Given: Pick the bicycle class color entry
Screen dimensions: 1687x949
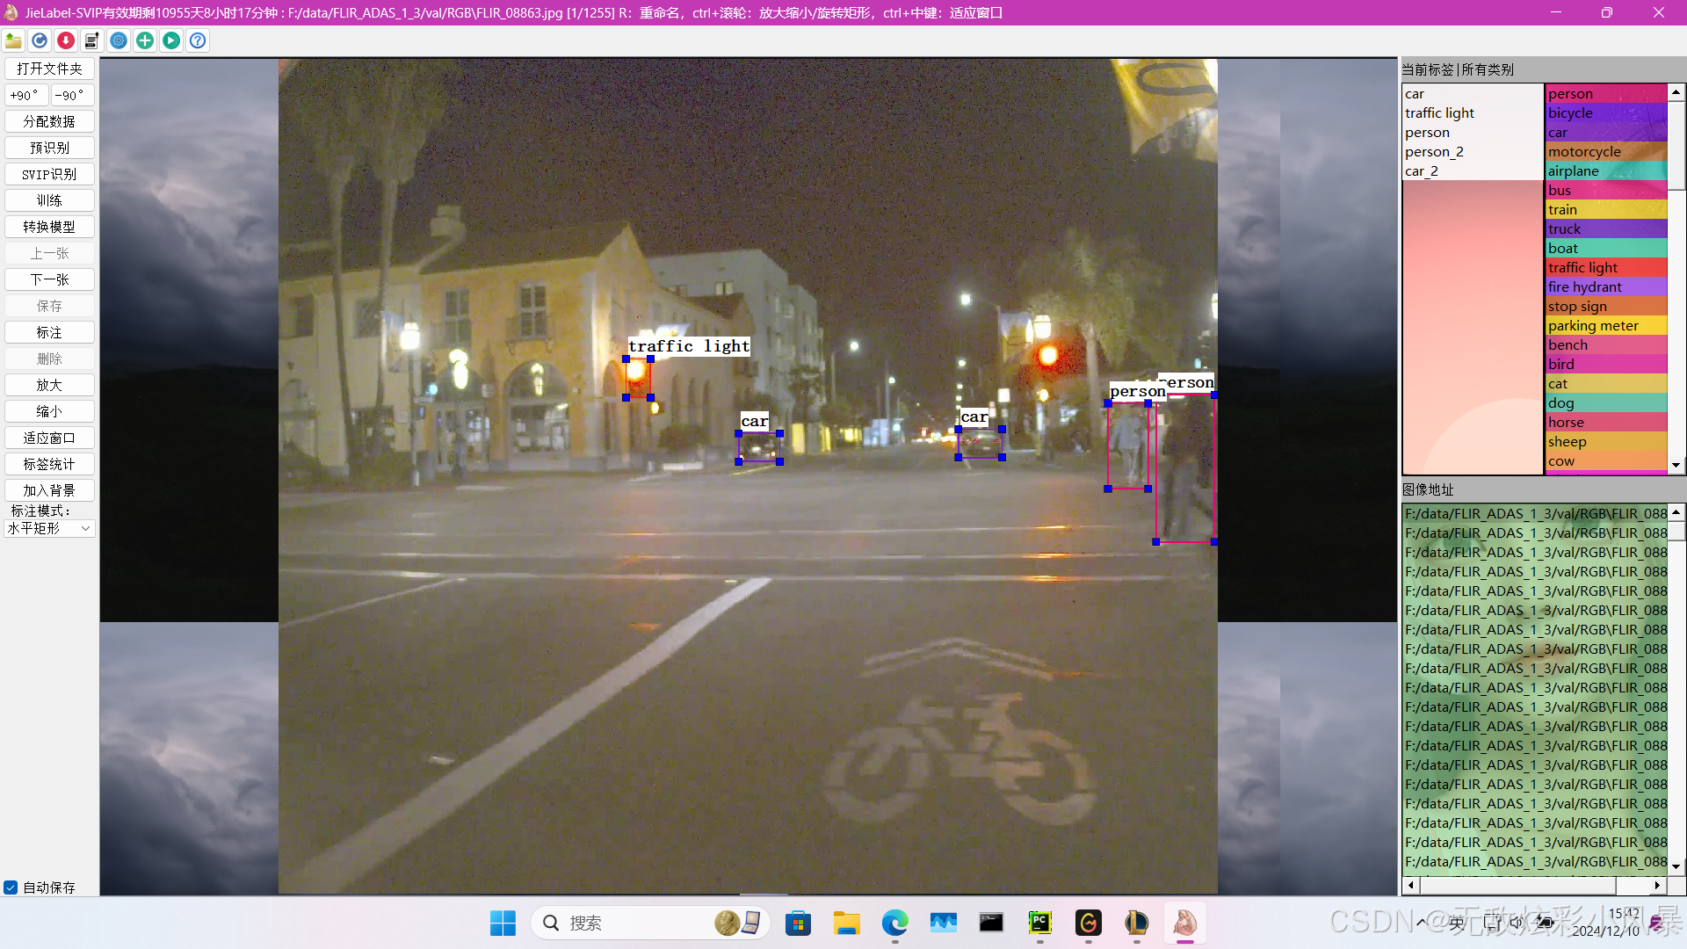Looking at the screenshot, I should click(1605, 113).
